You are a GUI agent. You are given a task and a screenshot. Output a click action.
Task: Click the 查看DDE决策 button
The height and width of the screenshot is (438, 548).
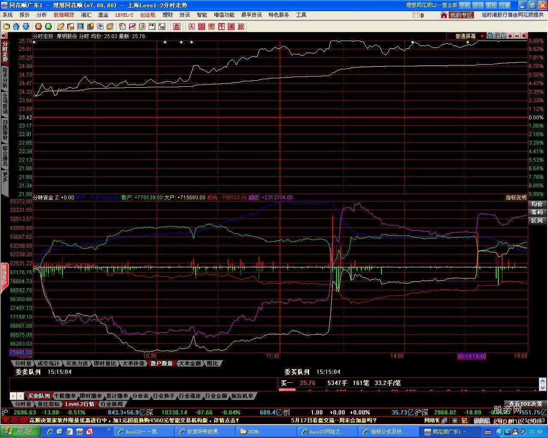click(x=525, y=404)
